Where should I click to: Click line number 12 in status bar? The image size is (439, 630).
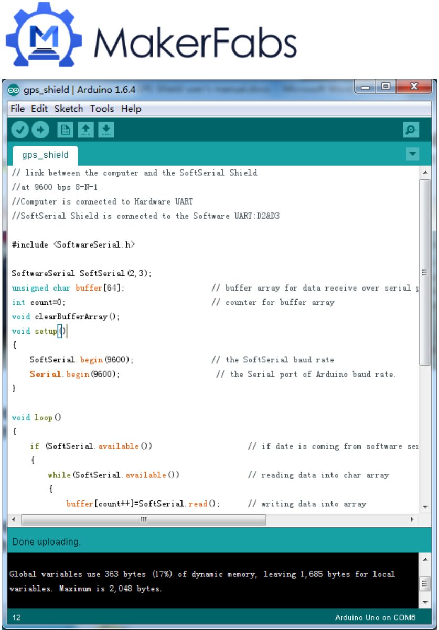tap(16, 617)
